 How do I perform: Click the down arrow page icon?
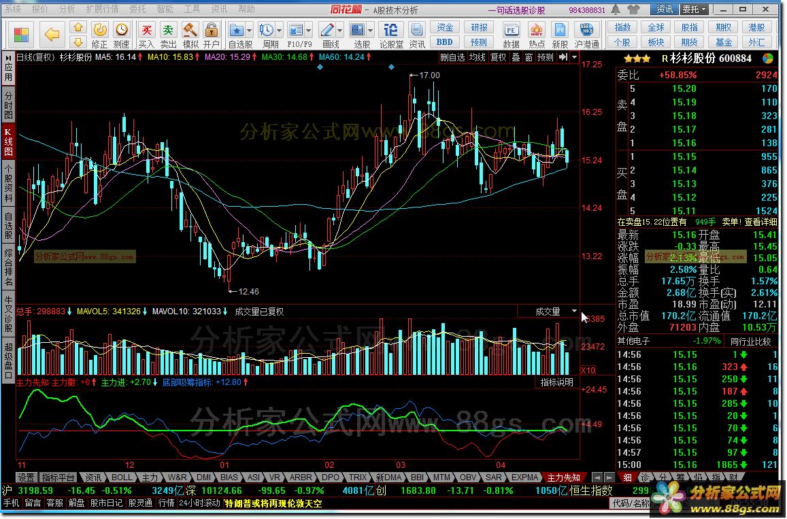[78, 41]
